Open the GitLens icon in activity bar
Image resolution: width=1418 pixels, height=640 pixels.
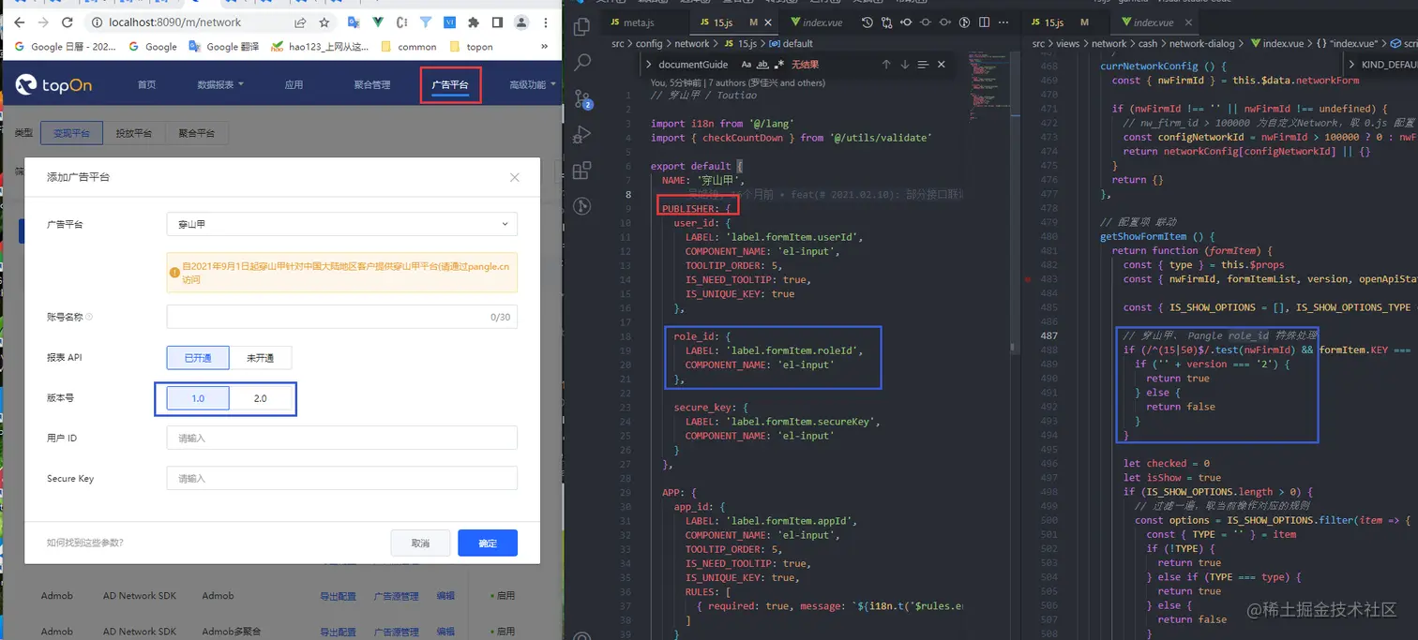pyautogui.click(x=581, y=205)
